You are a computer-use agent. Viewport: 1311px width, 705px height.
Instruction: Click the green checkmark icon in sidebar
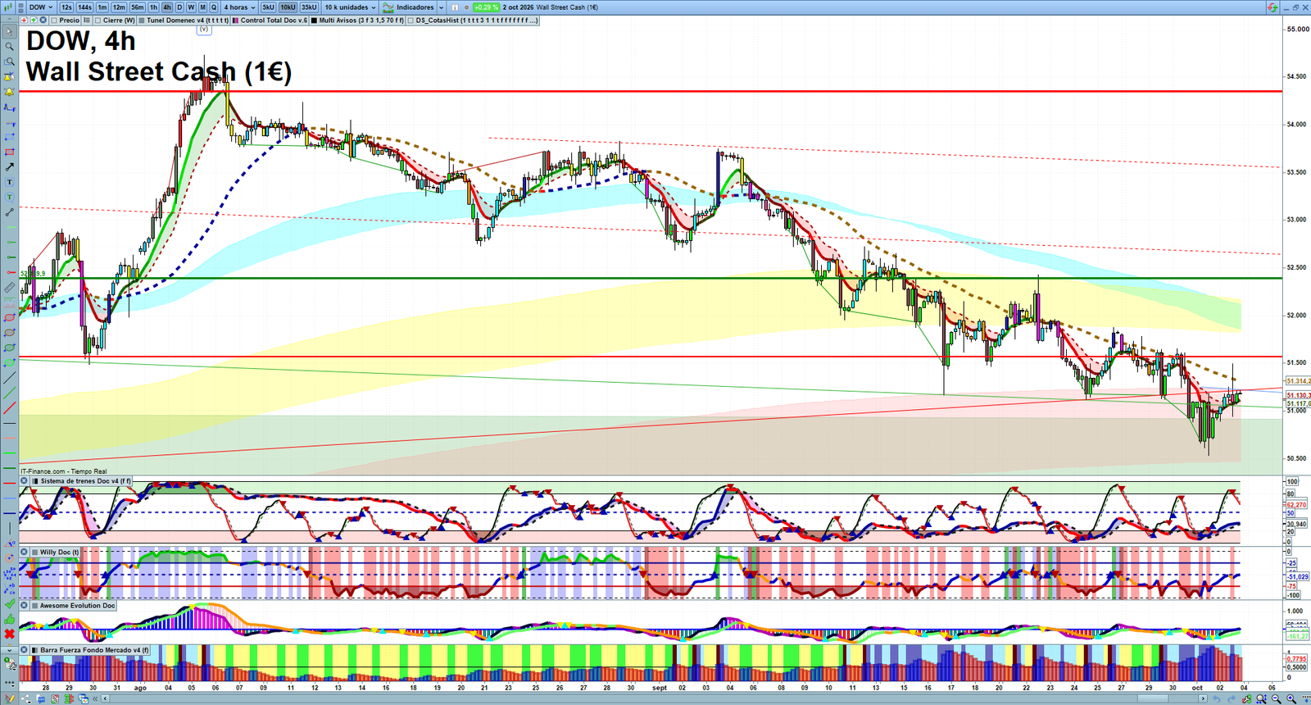(x=10, y=604)
